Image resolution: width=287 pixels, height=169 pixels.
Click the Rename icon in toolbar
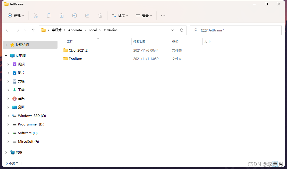click(x=74, y=16)
